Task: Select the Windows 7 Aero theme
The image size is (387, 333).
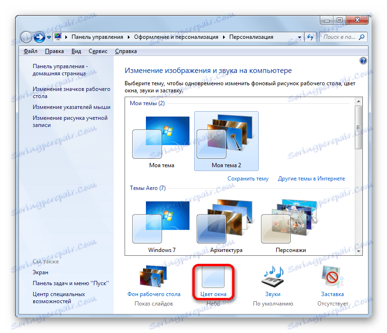Action: (162, 226)
